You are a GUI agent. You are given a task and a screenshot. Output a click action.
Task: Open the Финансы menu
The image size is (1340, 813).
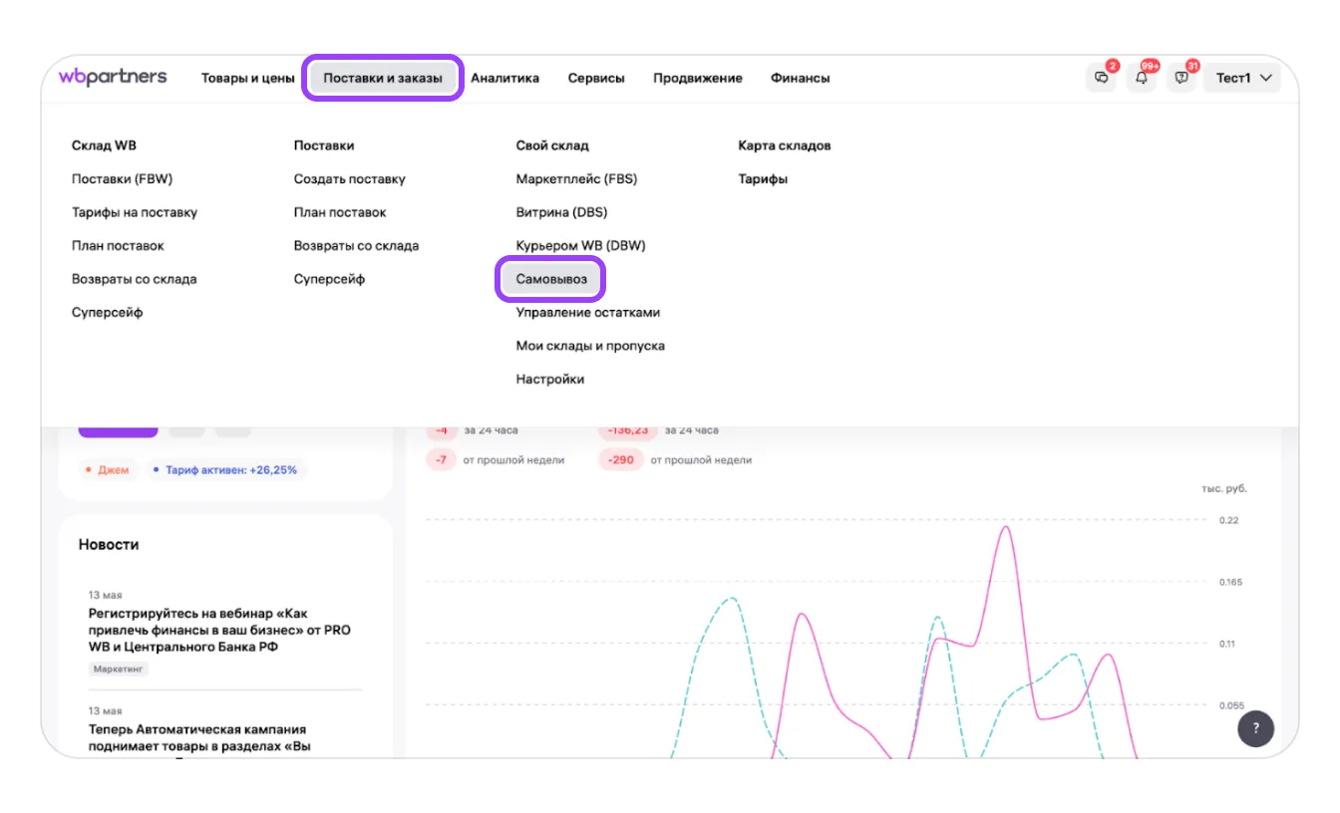point(800,78)
